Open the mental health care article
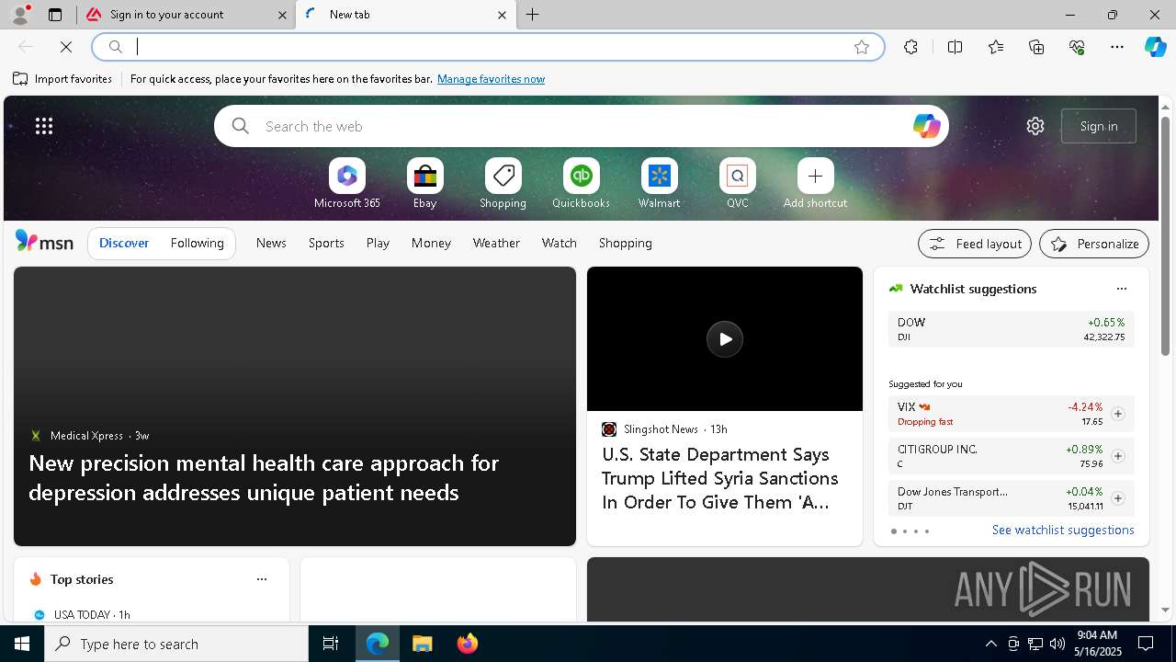This screenshot has width=1176, height=662. [264, 477]
